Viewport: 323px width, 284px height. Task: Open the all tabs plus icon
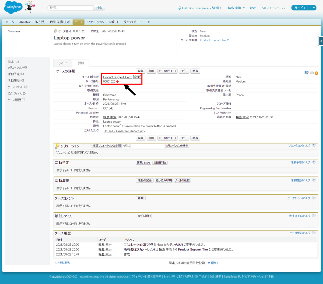pos(149,22)
